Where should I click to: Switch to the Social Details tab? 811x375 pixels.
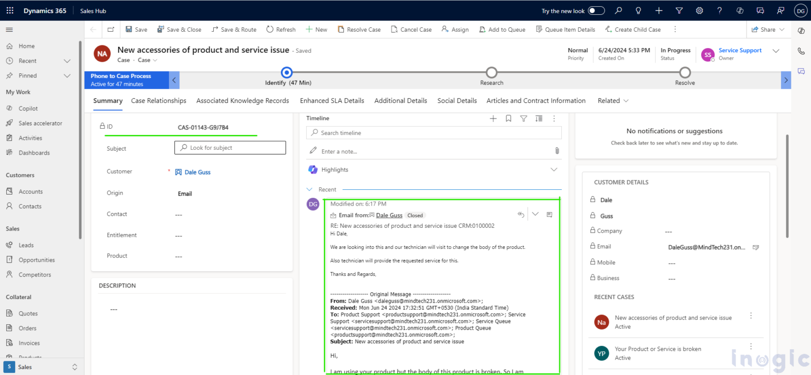point(457,100)
